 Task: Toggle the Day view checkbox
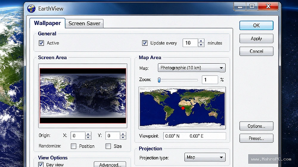coord(41,165)
